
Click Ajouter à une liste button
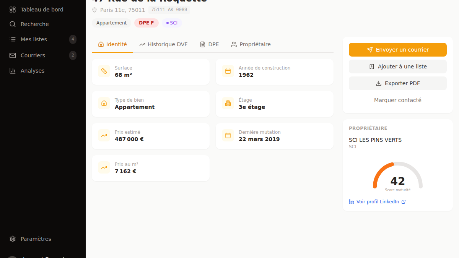coord(398,67)
